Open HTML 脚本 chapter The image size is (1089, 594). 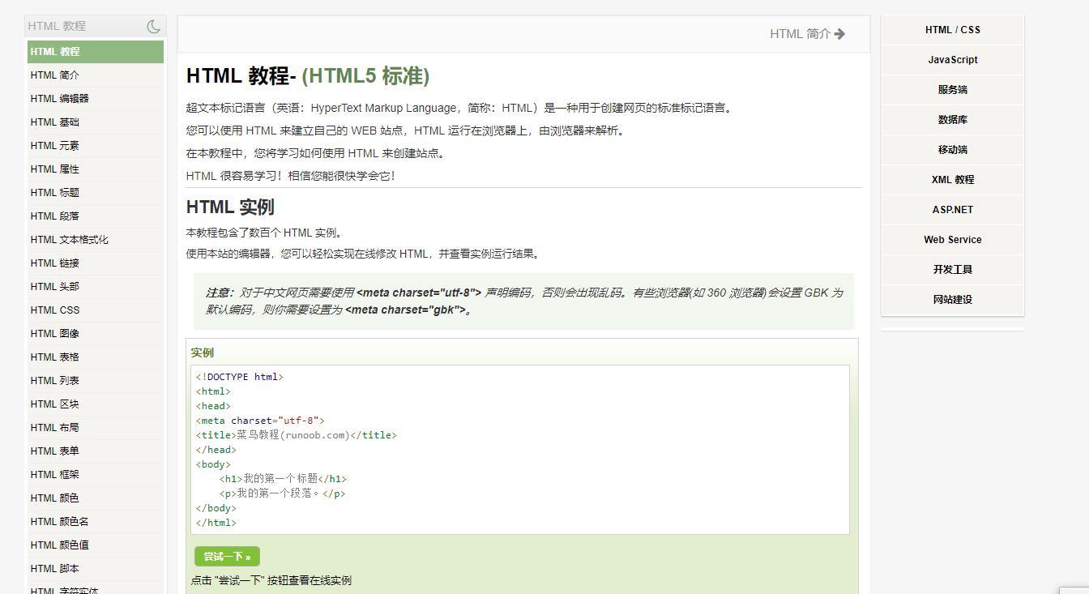96,569
